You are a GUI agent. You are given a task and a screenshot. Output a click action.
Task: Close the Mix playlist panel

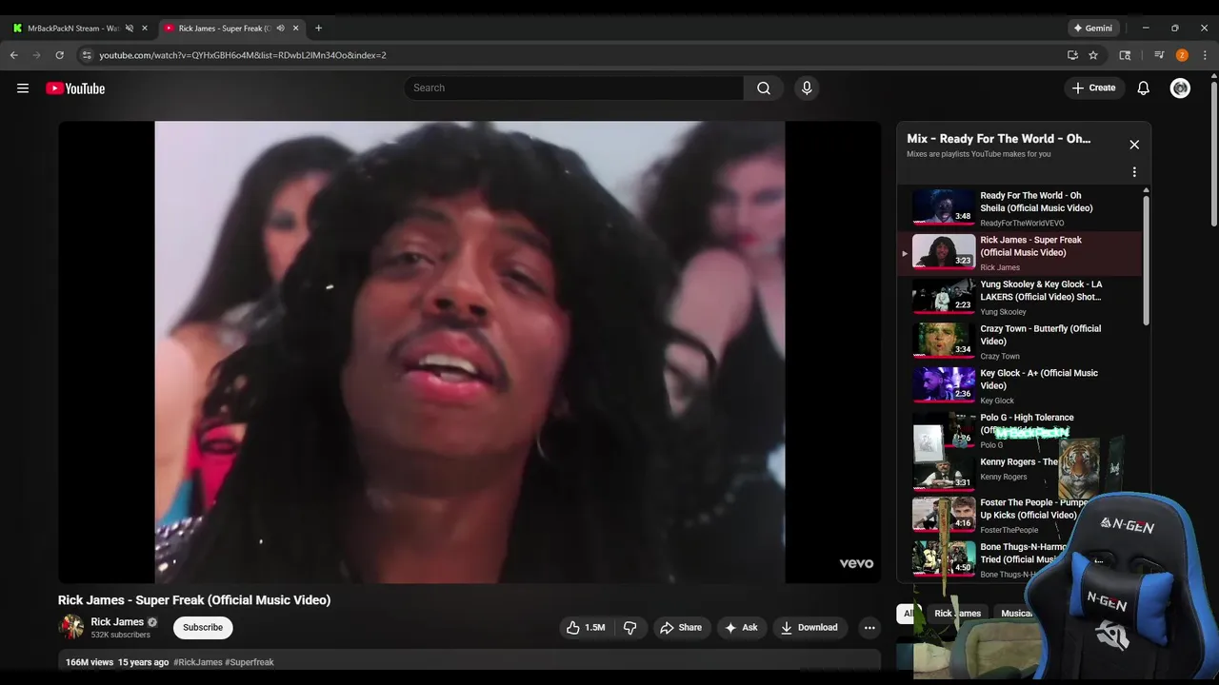(1134, 145)
